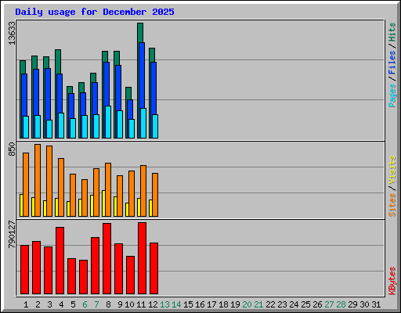Click day 5 on the x-axis

(x=73, y=304)
